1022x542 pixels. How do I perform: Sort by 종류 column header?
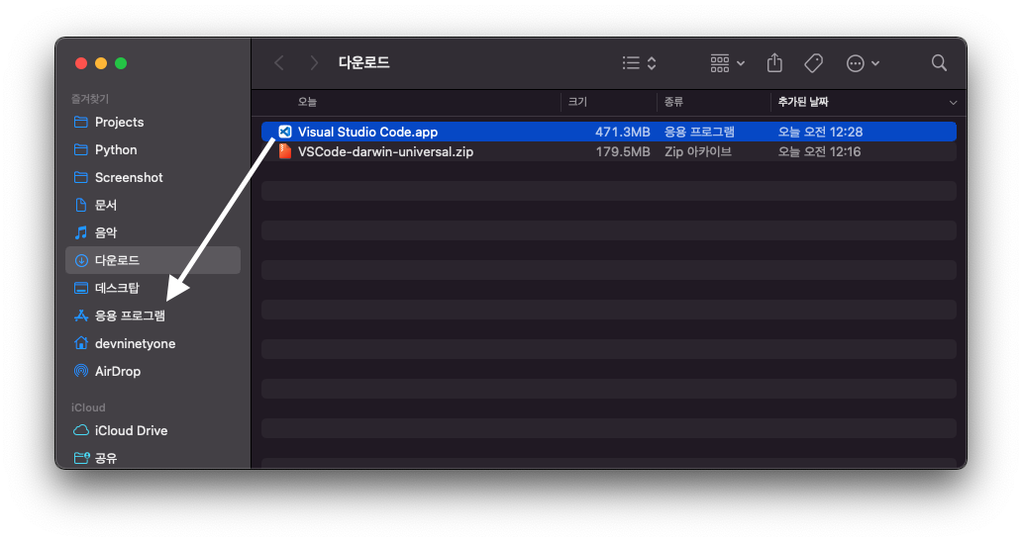tap(673, 102)
